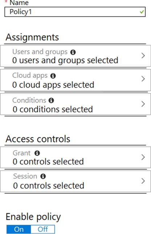Image resolution: width=151 pixels, height=234 pixels.
Task: Expand Cloud apps chevron arrow
Action: click(143, 79)
